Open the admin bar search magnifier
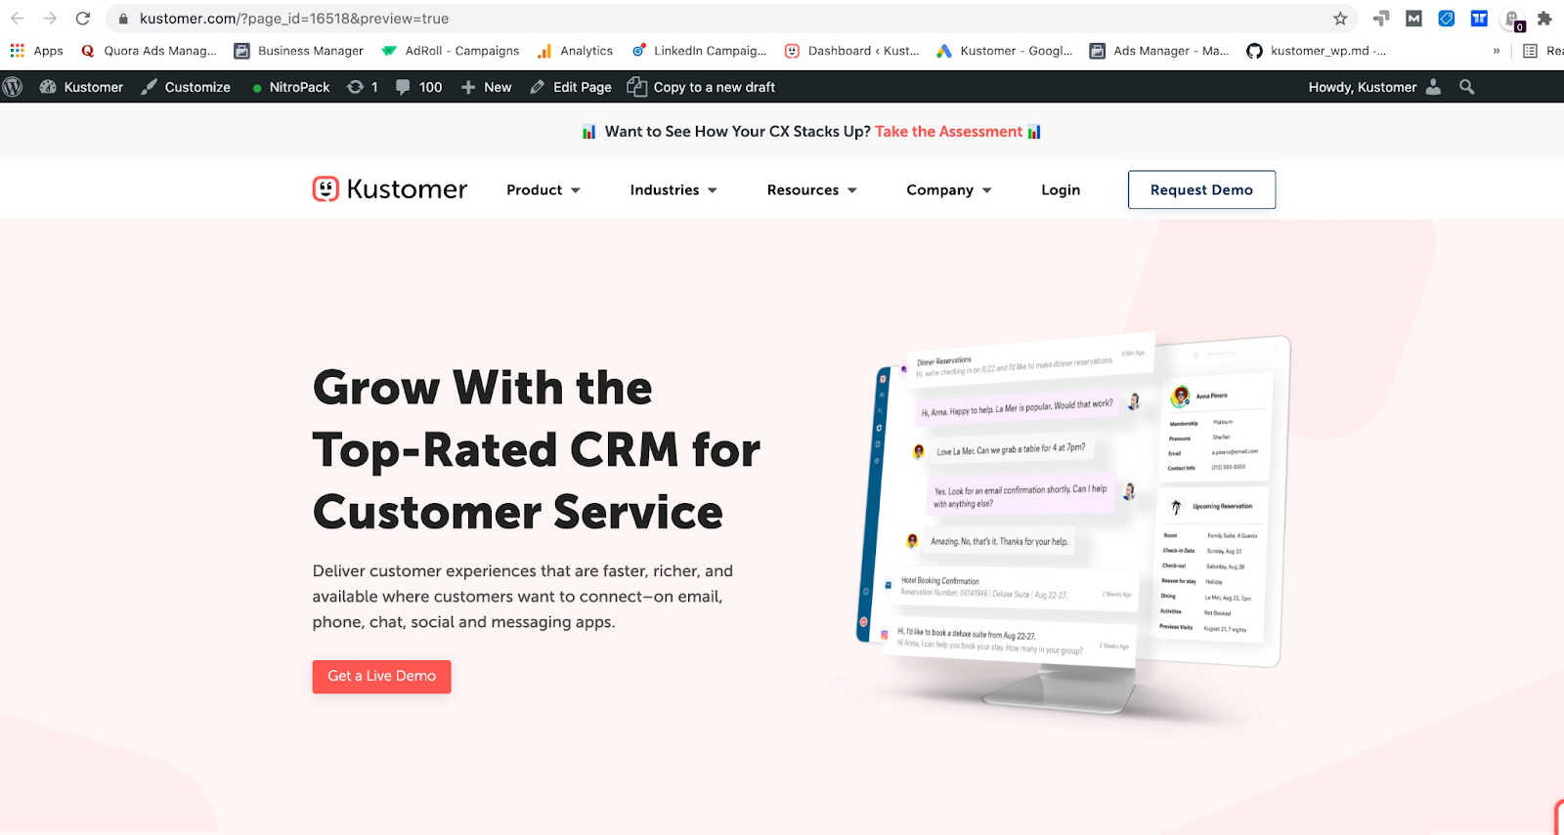The width and height of the screenshot is (1564, 835). coord(1466,87)
